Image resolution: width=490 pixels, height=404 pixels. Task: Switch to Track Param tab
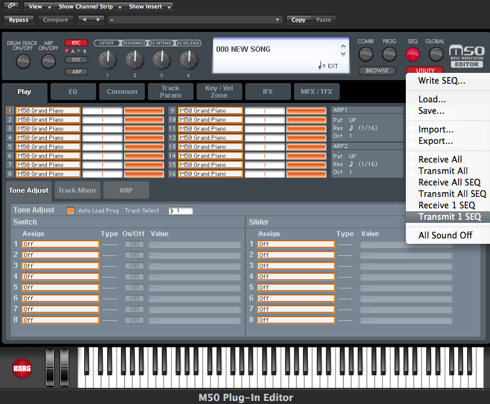[171, 92]
